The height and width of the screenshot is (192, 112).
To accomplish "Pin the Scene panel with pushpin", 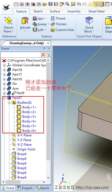I will point(44,49).
